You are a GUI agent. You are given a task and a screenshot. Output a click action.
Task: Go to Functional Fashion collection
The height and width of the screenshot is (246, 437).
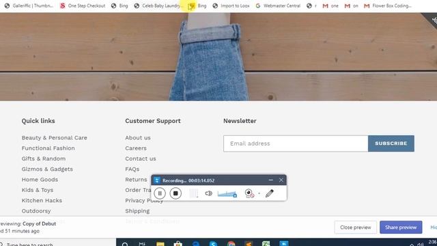[48, 148]
